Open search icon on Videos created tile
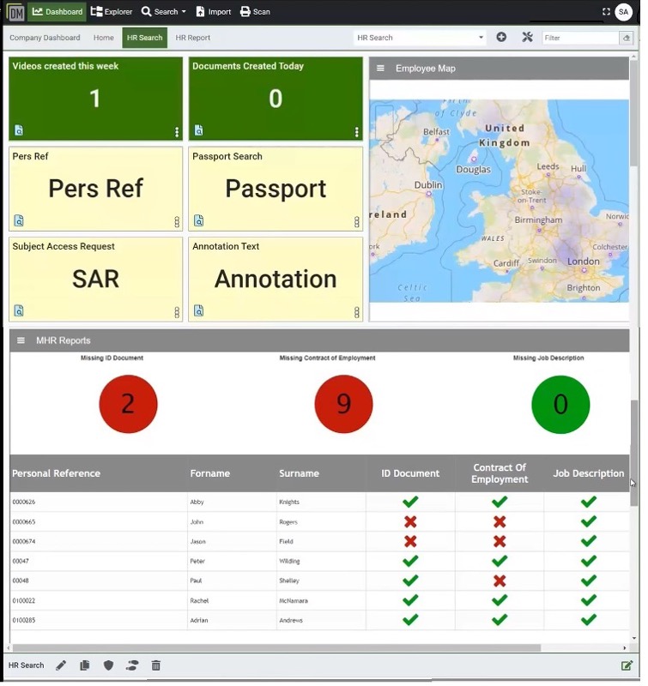Viewport: 648px width, 686px height. (x=19, y=130)
